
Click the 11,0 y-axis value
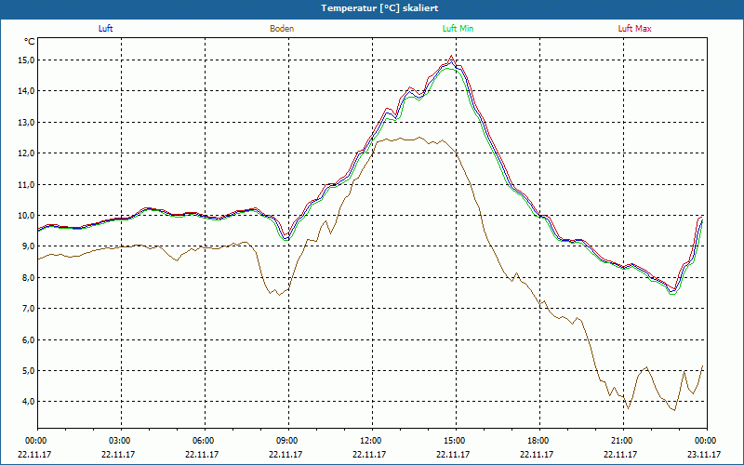click(x=27, y=184)
